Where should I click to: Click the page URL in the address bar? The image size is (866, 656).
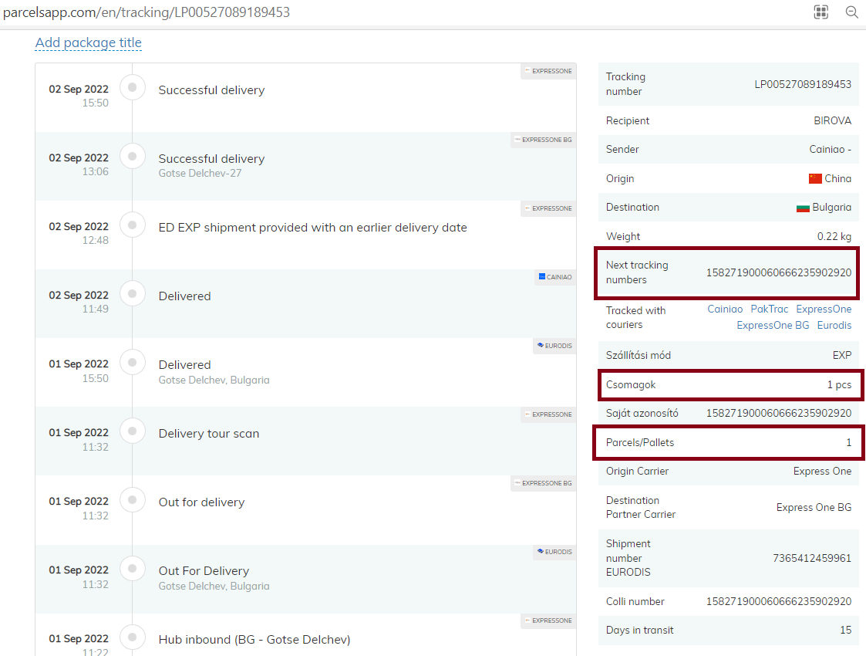point(147,12)
